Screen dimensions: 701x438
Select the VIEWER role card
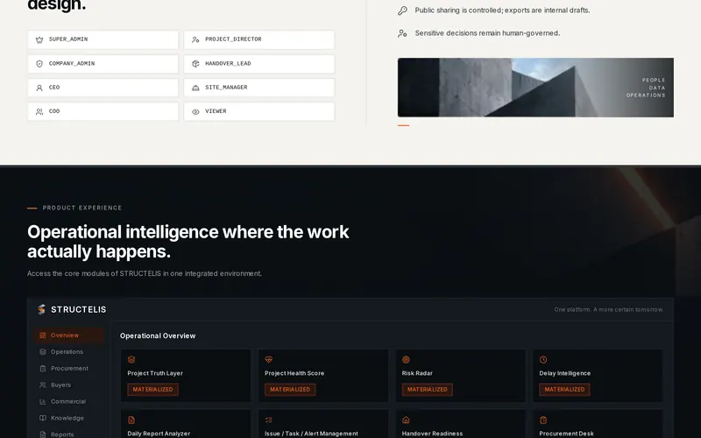pyautogui.click(x=258, y=112)
